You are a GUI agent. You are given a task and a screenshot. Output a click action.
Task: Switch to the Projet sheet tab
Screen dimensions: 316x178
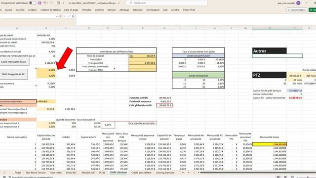pos(18,173)
